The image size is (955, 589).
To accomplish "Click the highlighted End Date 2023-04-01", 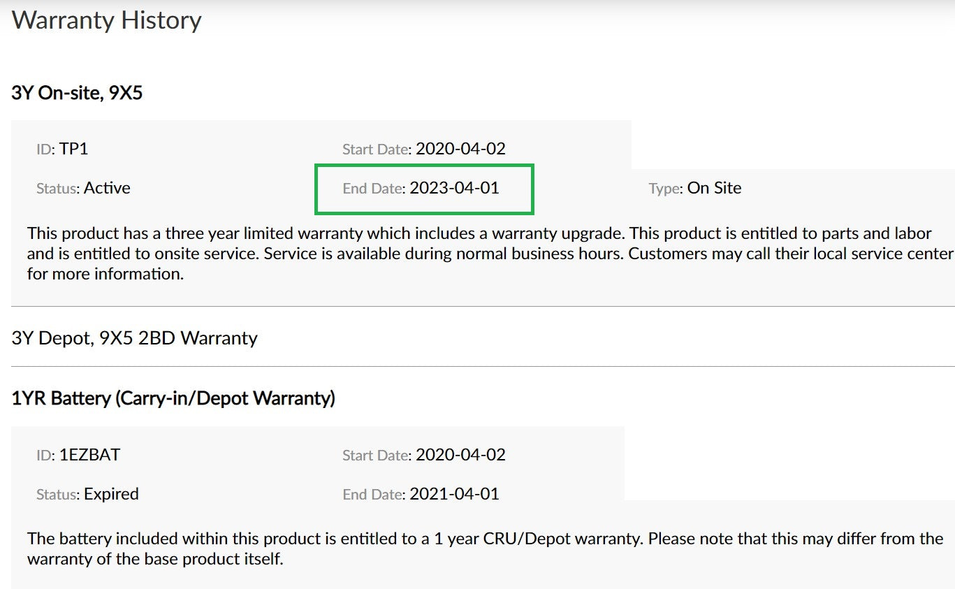I will coord(454,188).
